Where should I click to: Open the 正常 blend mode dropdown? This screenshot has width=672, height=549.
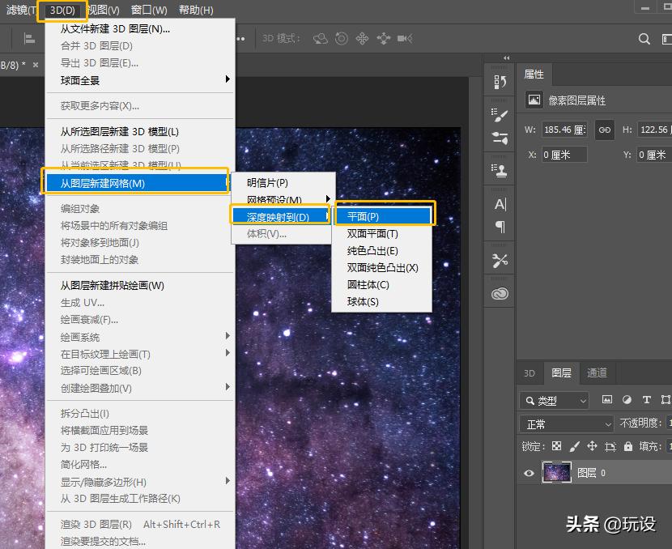pos(565,423)
